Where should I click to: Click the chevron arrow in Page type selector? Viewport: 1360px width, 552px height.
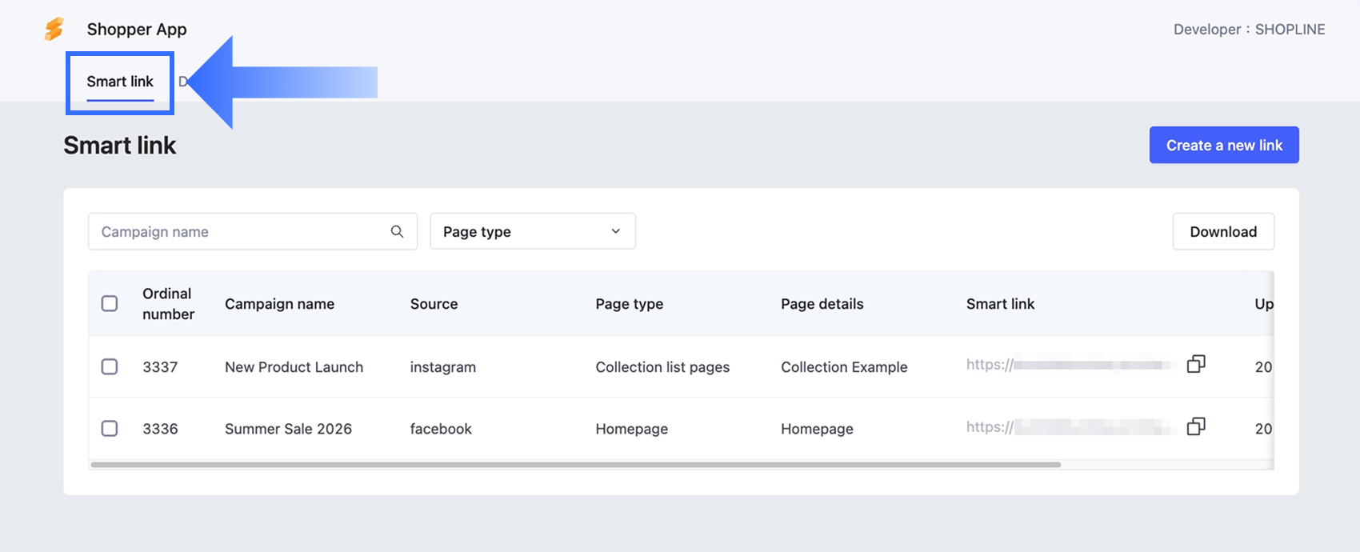(x=615, y=231)
